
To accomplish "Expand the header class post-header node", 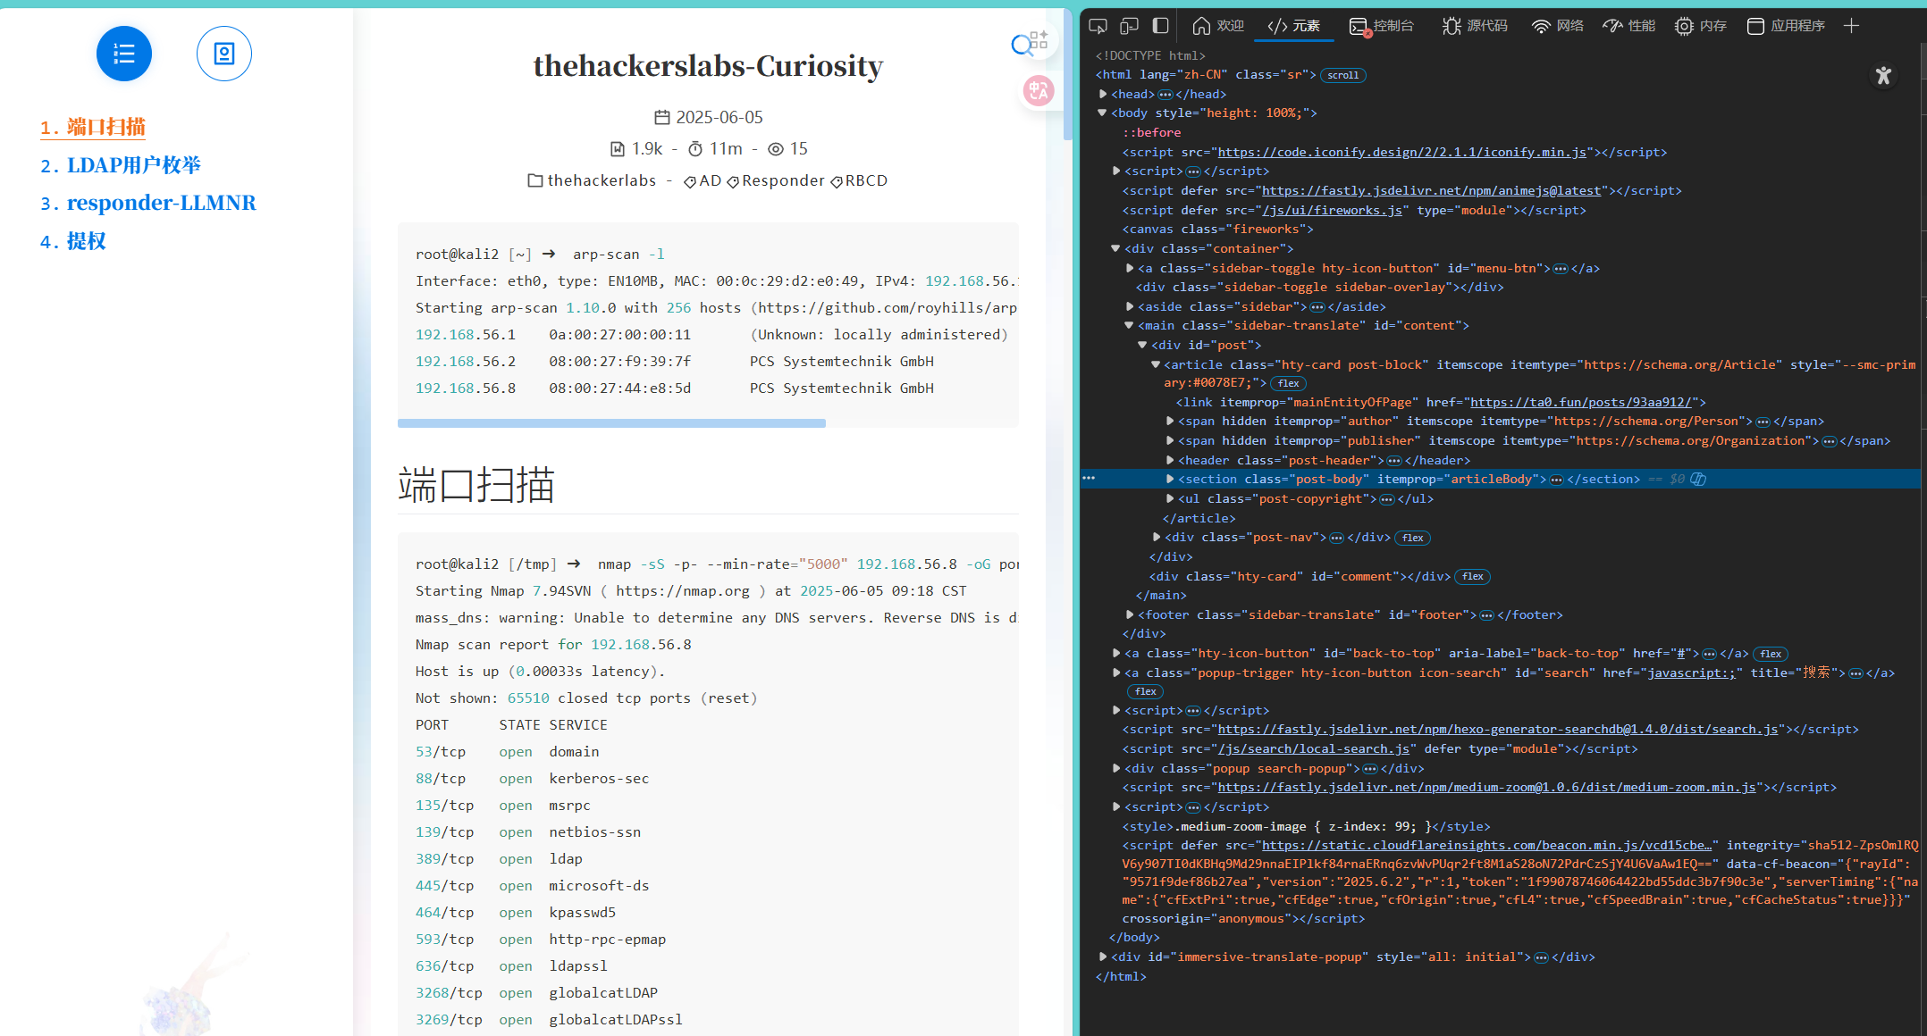I will 1170,460.
